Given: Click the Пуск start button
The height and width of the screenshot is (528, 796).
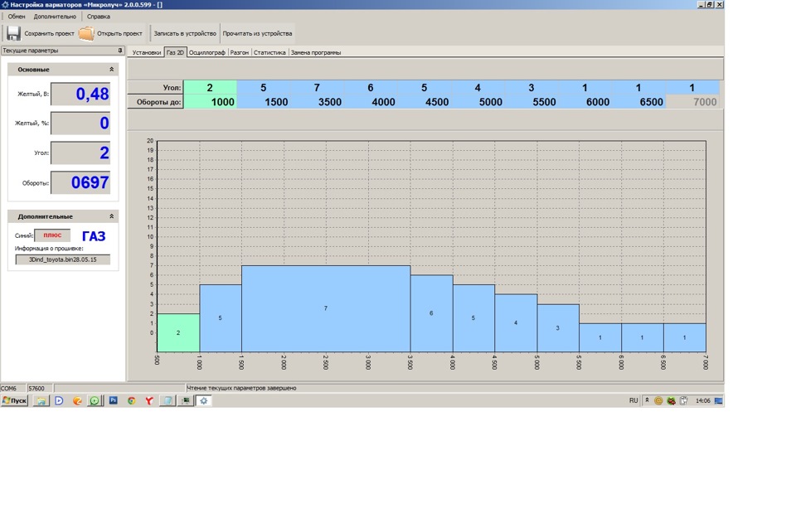Looking at the screenshot, I should [x=15, y=400].
